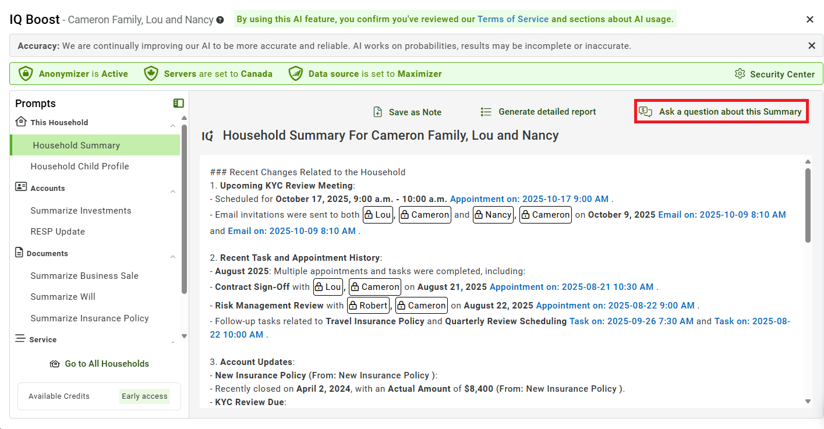Click the help icon beside household name
Image resolution: width=824 pixels, height=429 pixels.
pyautogui.click(x=220, y=20)
